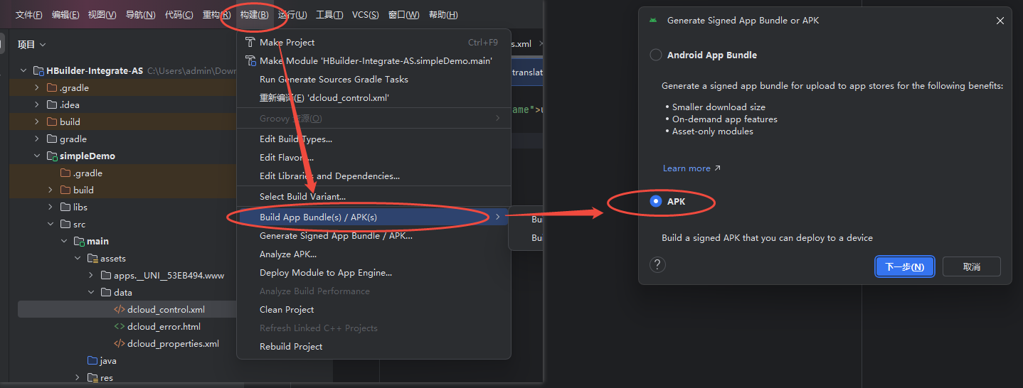Image resolution: width=1023 pixels, height=388 pixels.
Task: Expand the root-level gradle folder chevron
Action: 37,139
